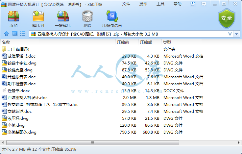Click the V chevron in address bar

(230, 34)
